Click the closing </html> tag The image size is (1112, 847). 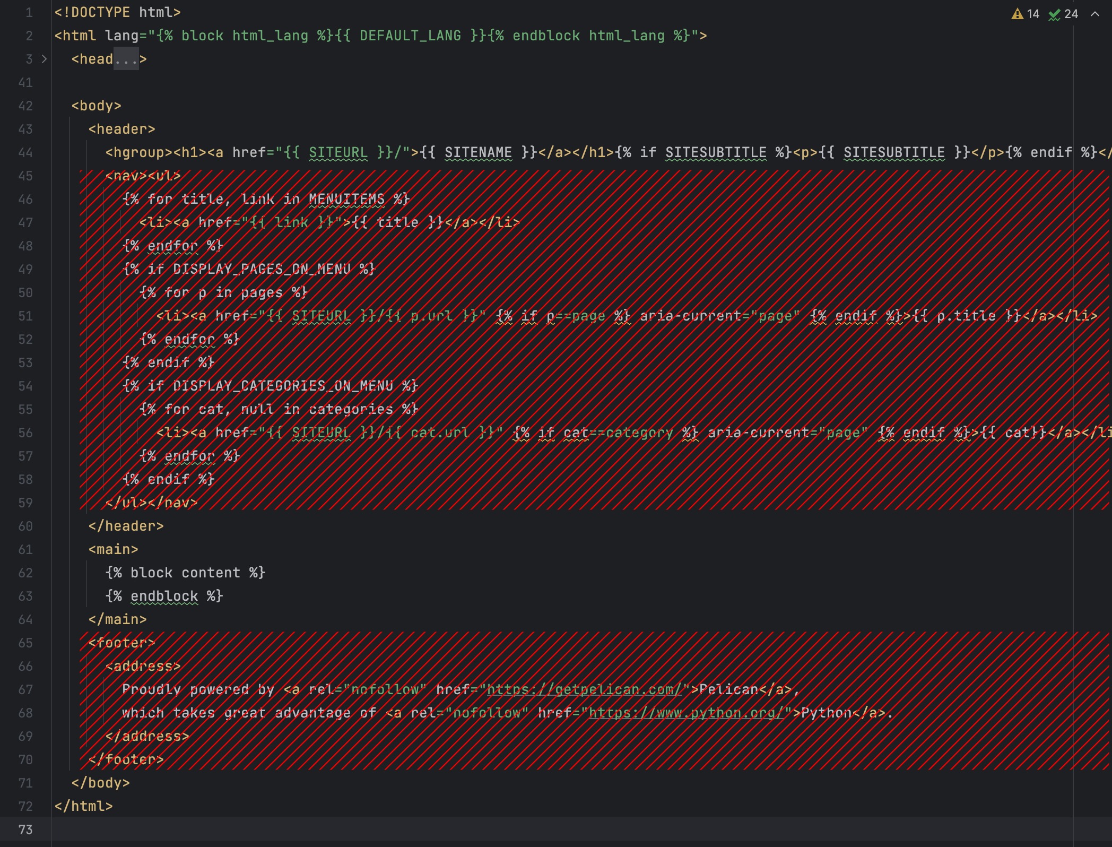click(84, 806)
